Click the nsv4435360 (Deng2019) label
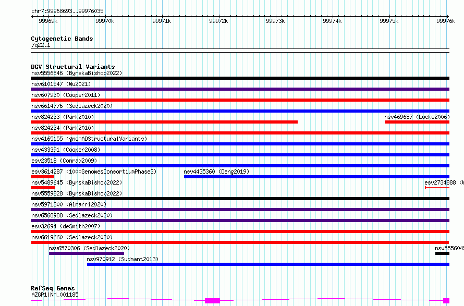The height and width of the screenshot is (306, 464). click(216, 172)
